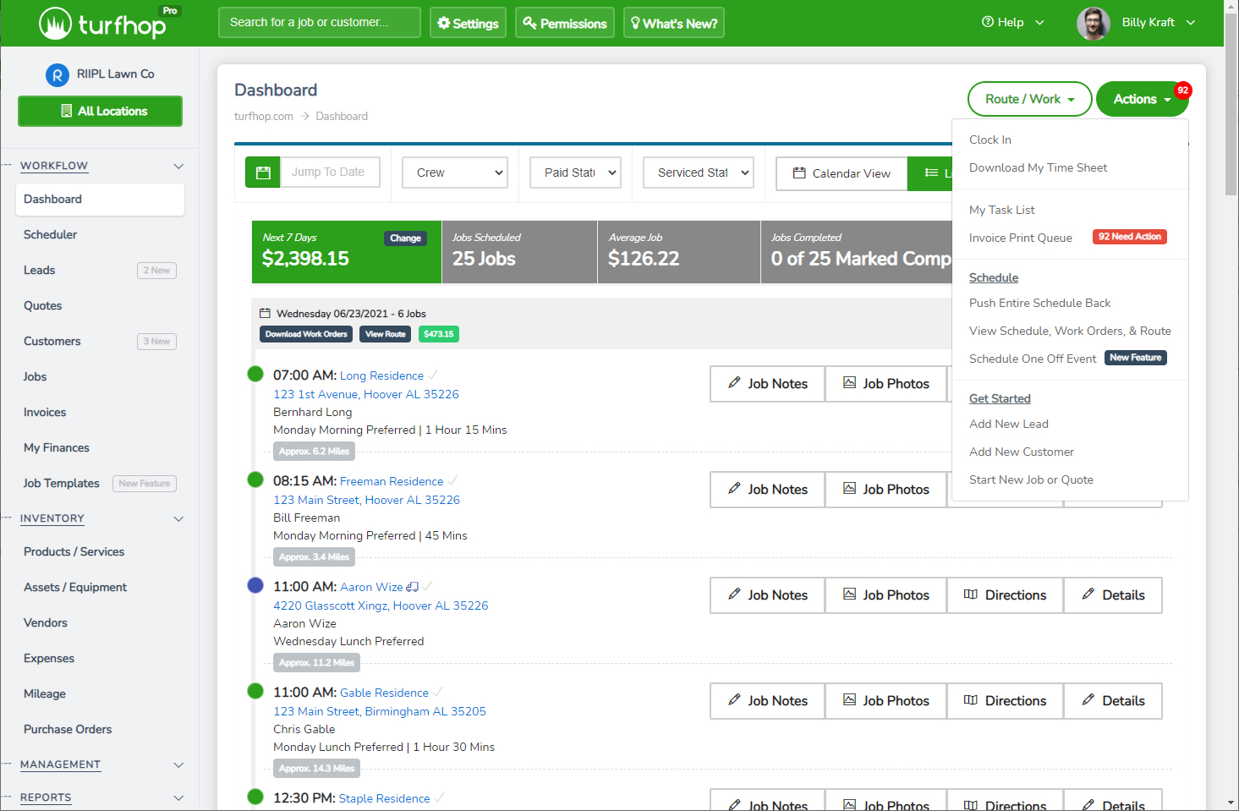1239x811 pixels.
Task: Mark Freeman Residence complete via checkmark
Action: tap(453, 480)
